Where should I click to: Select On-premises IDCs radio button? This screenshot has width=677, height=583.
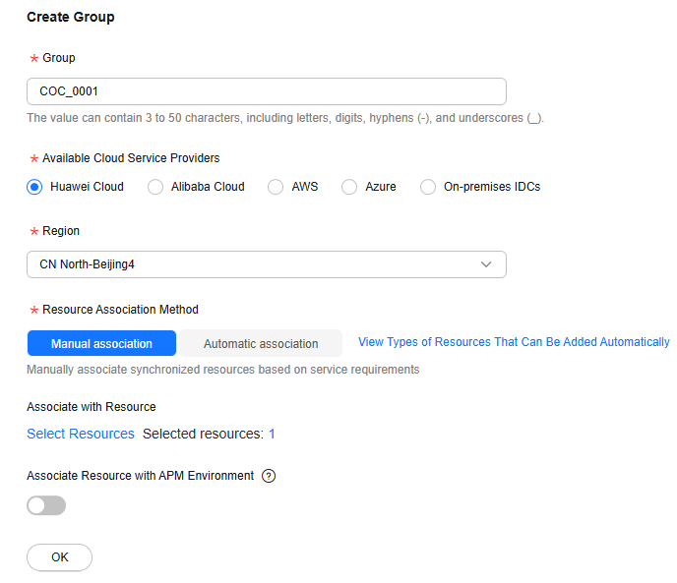pyautogui.click(x=428, y=187)
